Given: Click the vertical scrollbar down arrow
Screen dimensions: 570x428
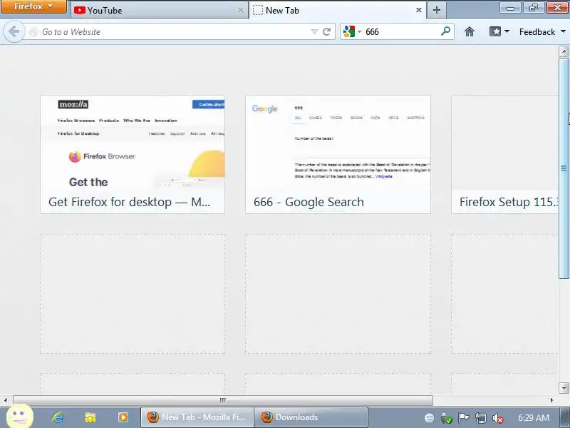Looking at the screenshot, I should [564, 387].
